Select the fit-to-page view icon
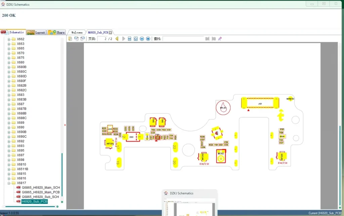The width and height of the screenshot is (344, 216). (136, 39)
